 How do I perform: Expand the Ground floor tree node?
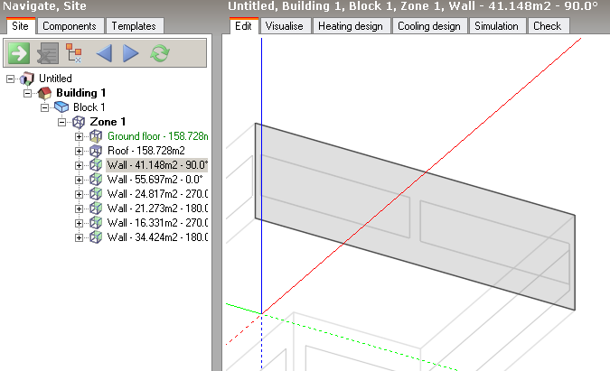point(80,136)
